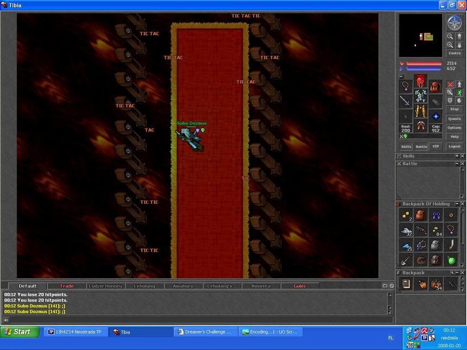Click the Logout button
467x350 pixels.
coord(455,146)
